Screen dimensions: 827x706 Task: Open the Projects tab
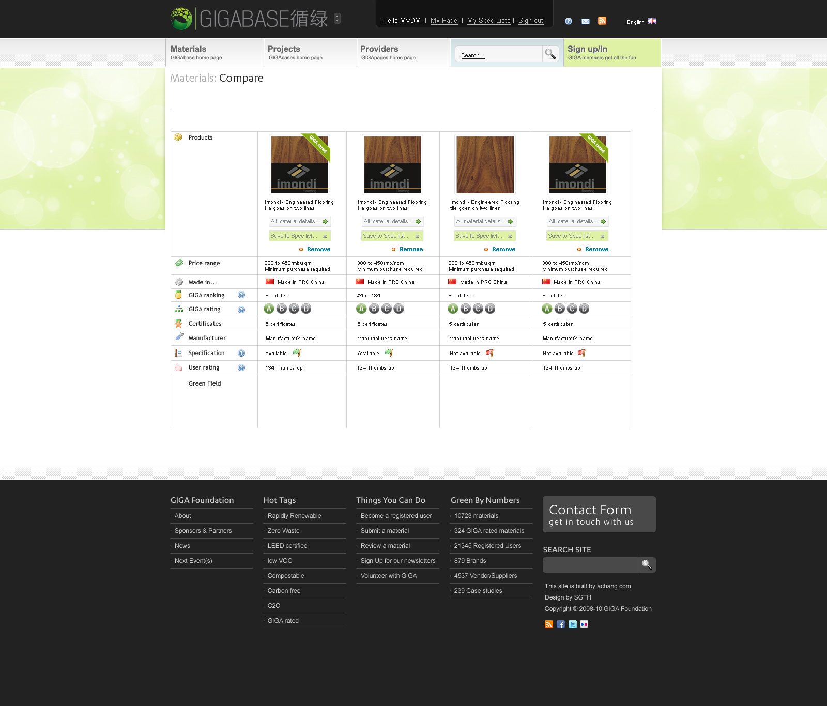point(310,53)
